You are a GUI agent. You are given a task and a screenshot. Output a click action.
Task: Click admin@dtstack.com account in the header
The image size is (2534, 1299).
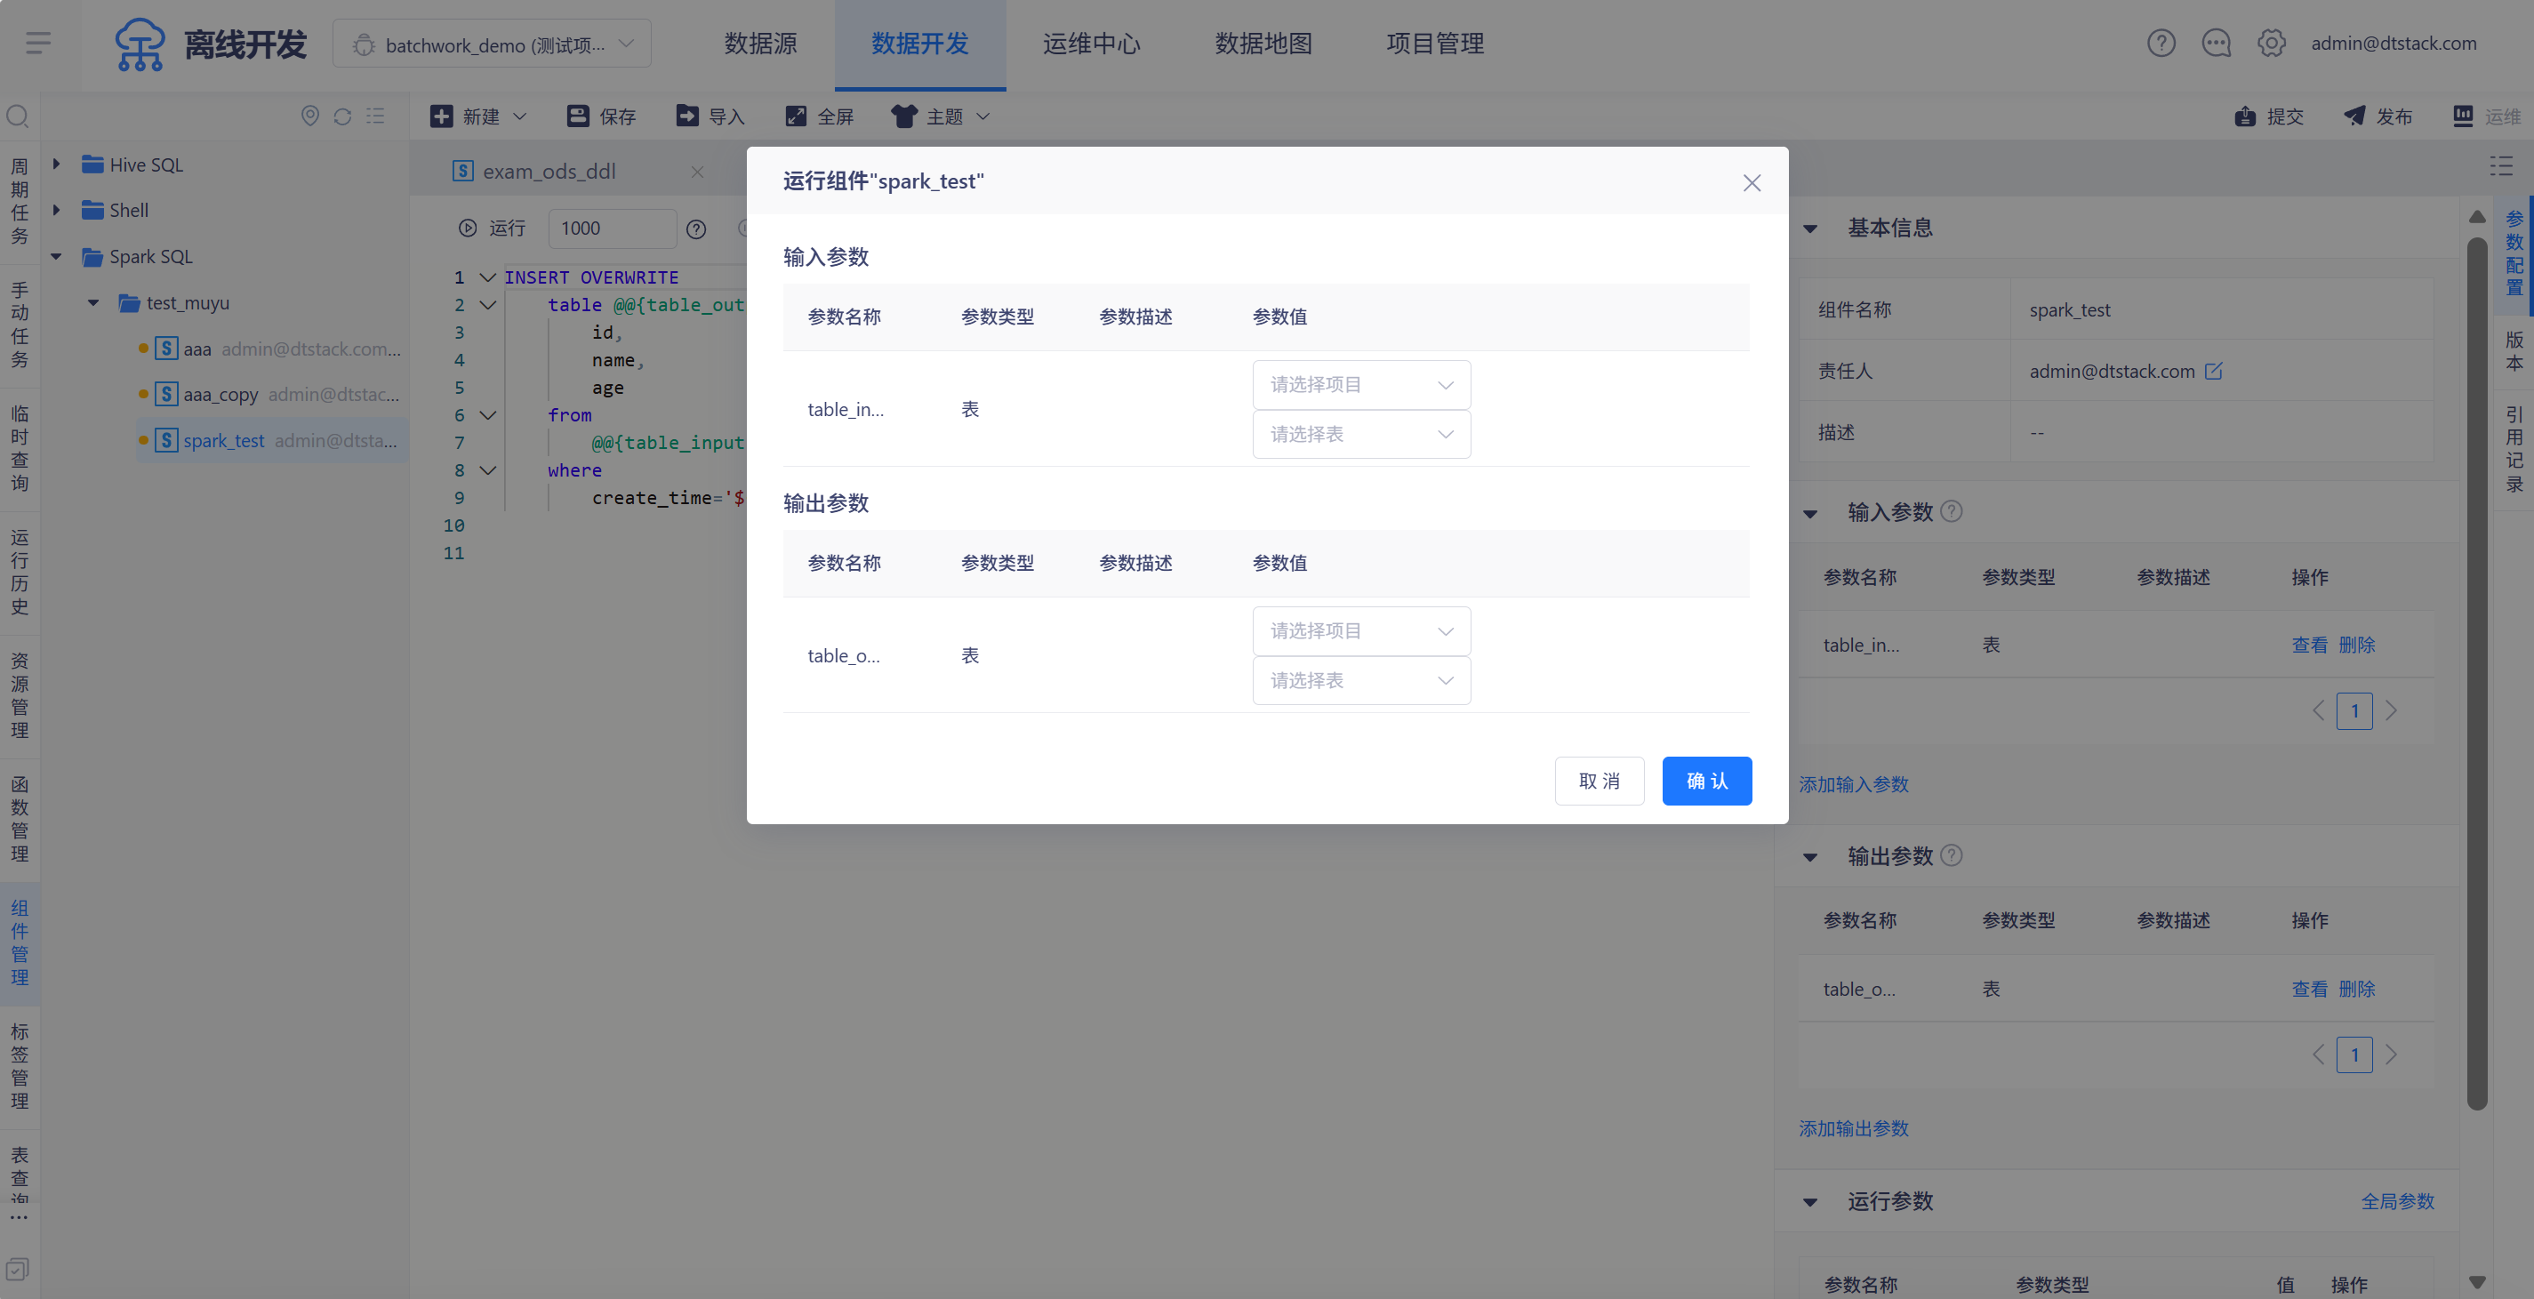coord(2394,44)
